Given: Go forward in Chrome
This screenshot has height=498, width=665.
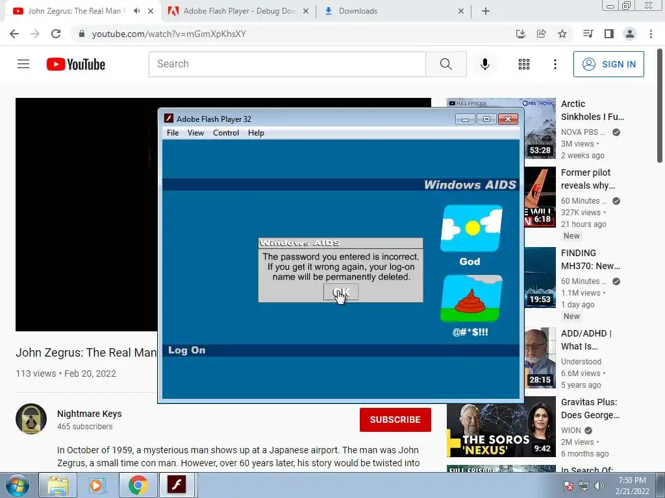Looking at the screenshot, I should 35,34.
